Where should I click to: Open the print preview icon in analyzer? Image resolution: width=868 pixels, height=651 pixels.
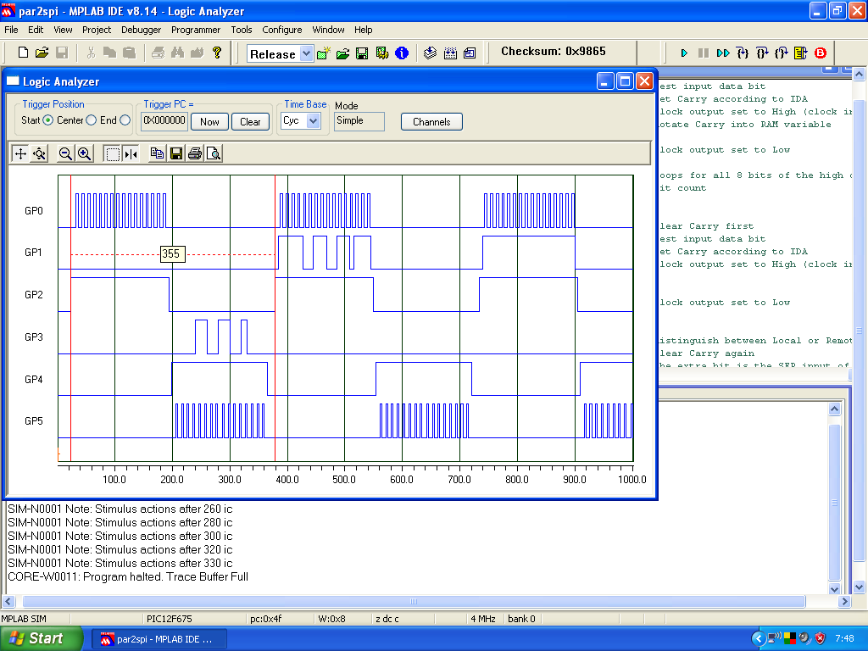(214, 153)
